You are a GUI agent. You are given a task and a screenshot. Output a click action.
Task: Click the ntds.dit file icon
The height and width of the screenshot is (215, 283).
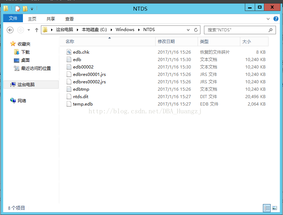pos(69,97)
